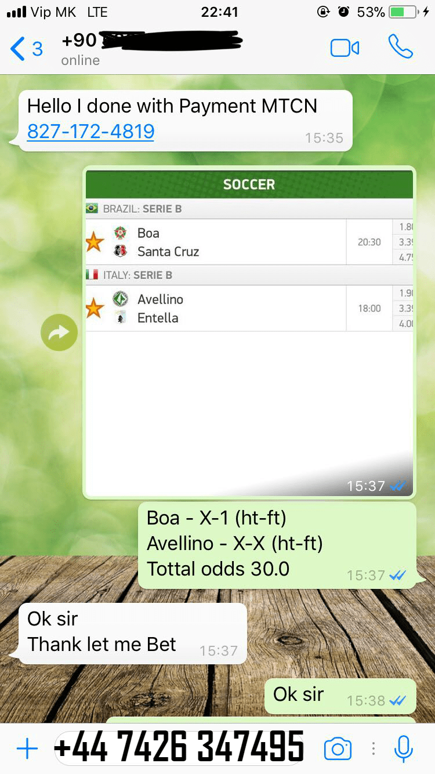Image resolution: width=435 pixels, height=774 pixels.
Task: Open the soccer screenshot image
Action: click(x=249, y=332)
